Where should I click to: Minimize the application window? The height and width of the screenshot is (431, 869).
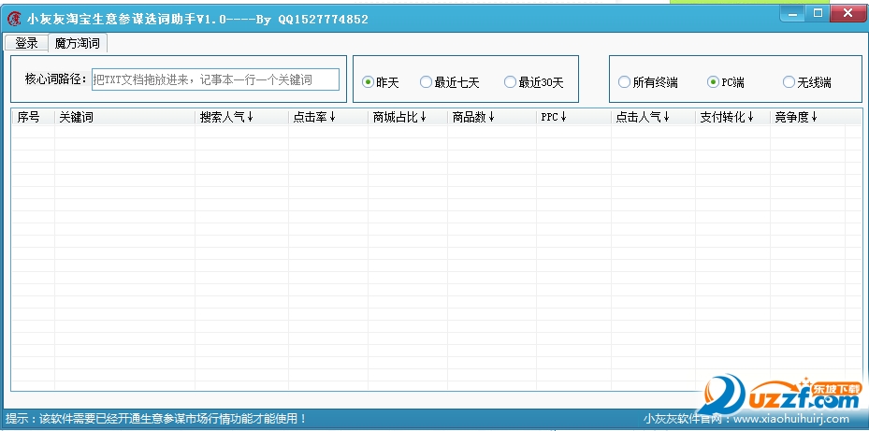pos(793,13)
